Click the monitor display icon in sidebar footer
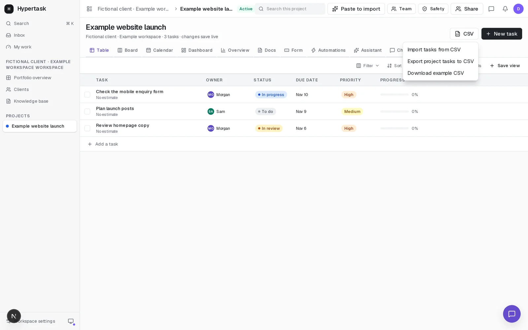 pos(71,321)
